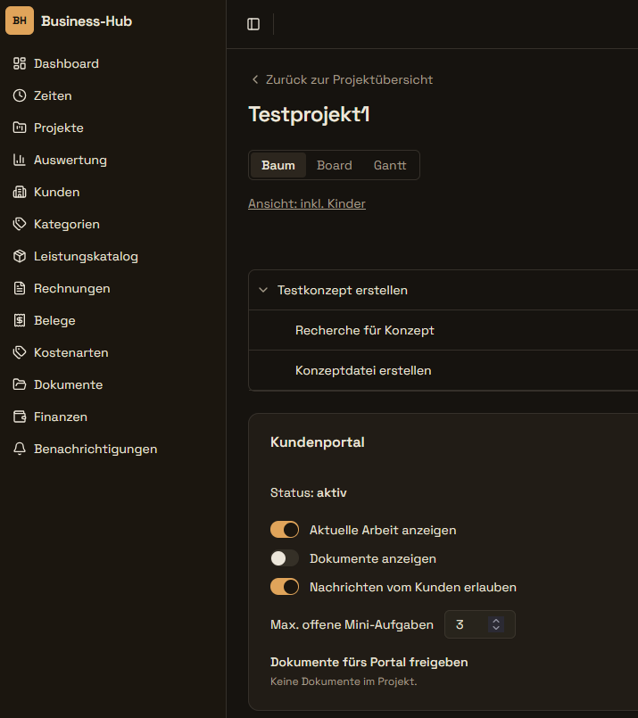Select the Recherche für Konzept subtask
Viewport: 638px width, 718px height.
[x=443, y=330]
